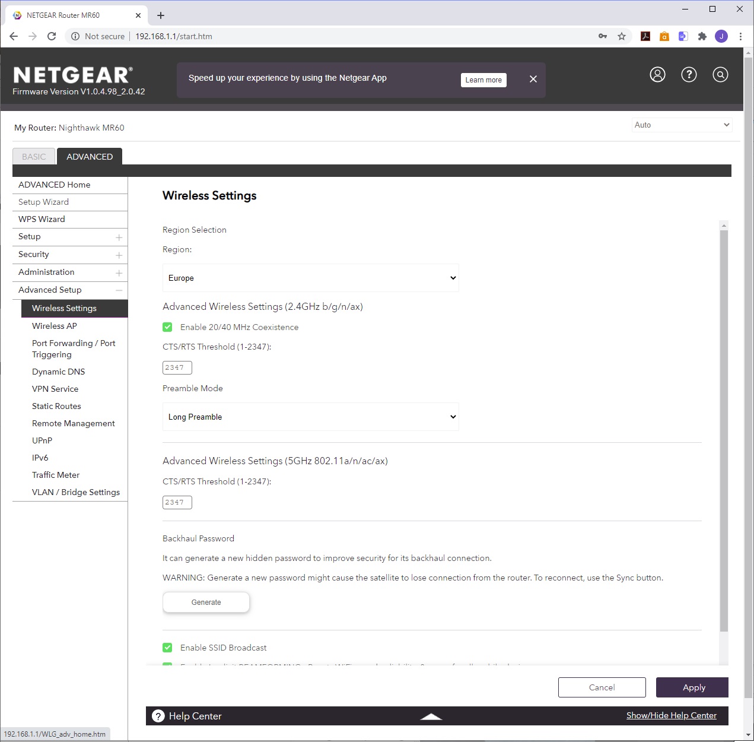The height and width of the screenshot is (742, 754).
Task: Open VLAN / Bridge Settings
Action: [76, 492]
